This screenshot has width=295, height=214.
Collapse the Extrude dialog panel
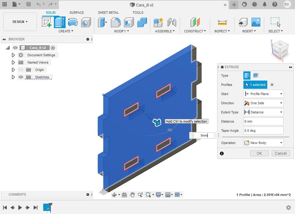click(x=291, y=67)
